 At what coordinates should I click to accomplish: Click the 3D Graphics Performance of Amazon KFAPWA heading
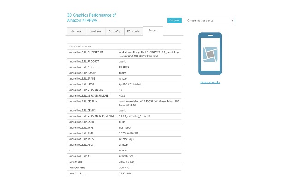tap(91, 17)
